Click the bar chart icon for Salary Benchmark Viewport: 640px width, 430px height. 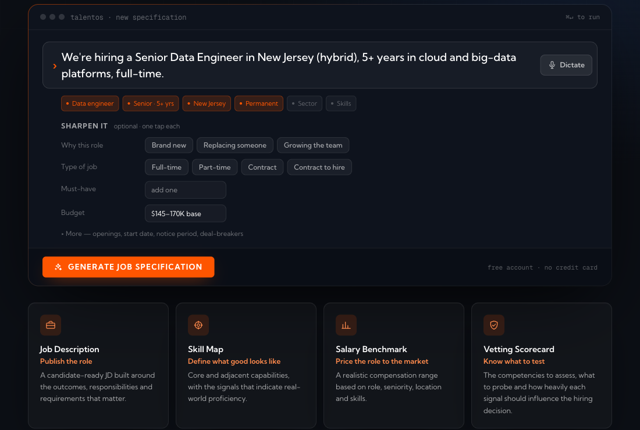click(346, 325)
